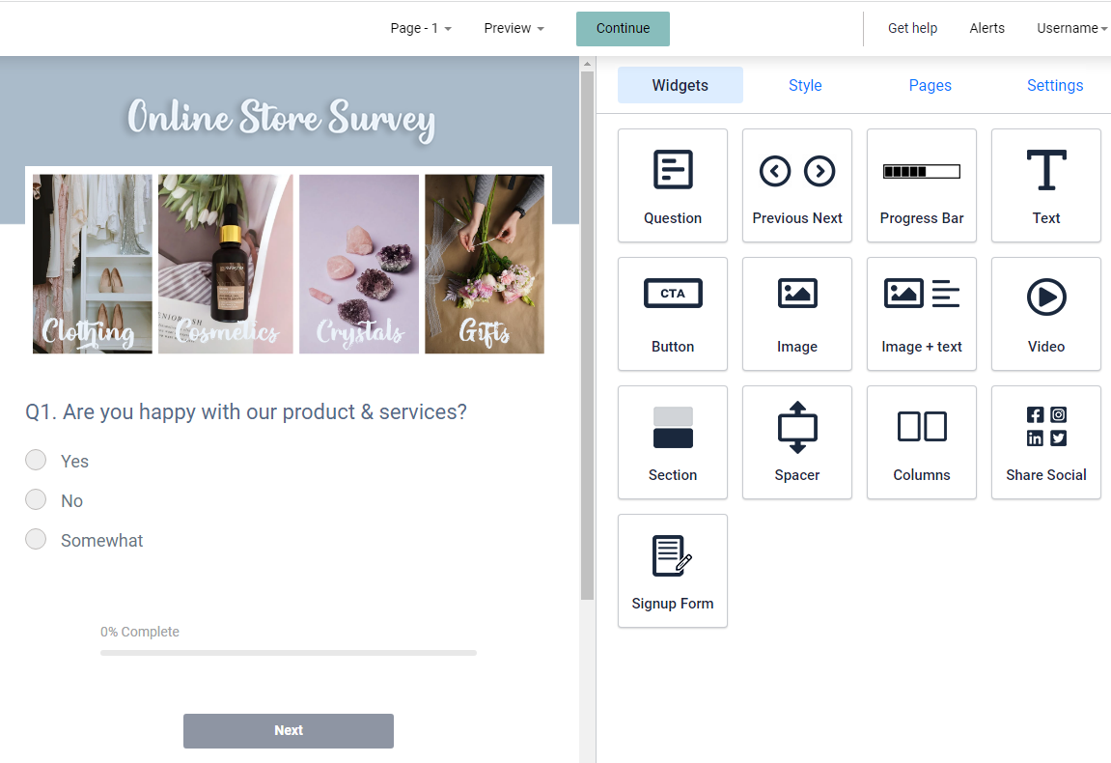Viewport: 1111px width, 763px height.
Task: Open the Get help link
Action: pos(912,28)
